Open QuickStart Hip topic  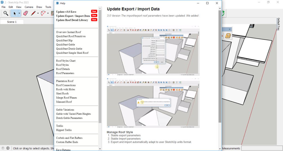click(64, 41)
